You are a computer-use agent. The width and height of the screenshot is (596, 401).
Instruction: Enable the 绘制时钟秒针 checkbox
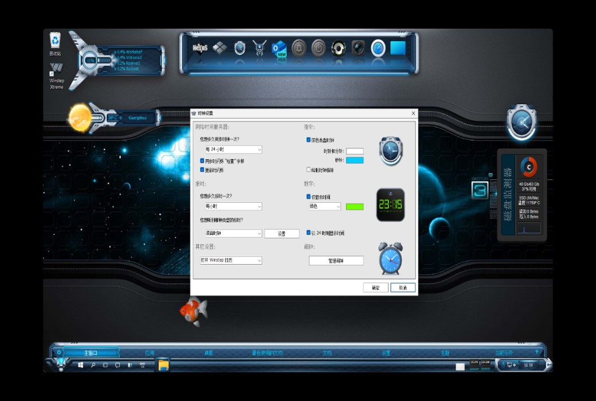click(308, 168)
